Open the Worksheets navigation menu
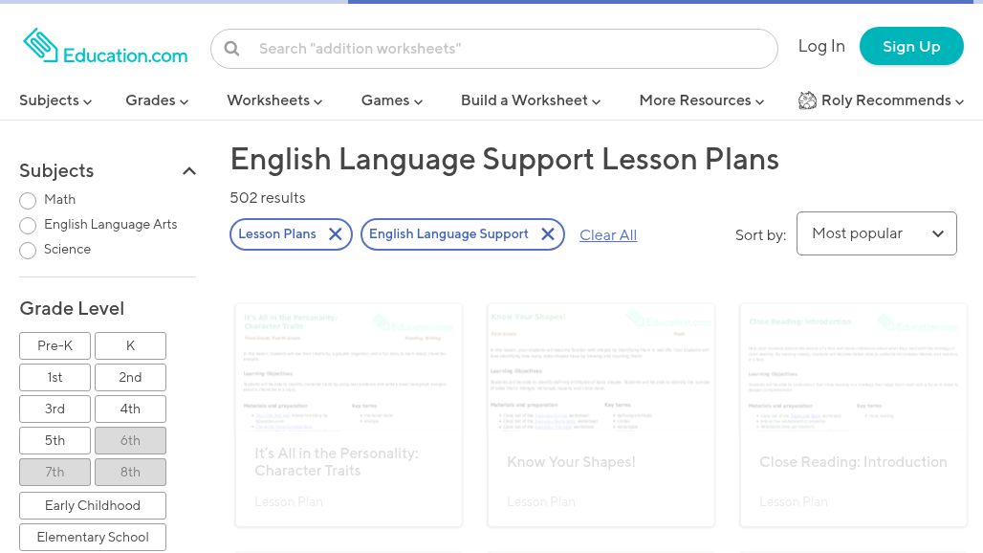 (274, 100)
